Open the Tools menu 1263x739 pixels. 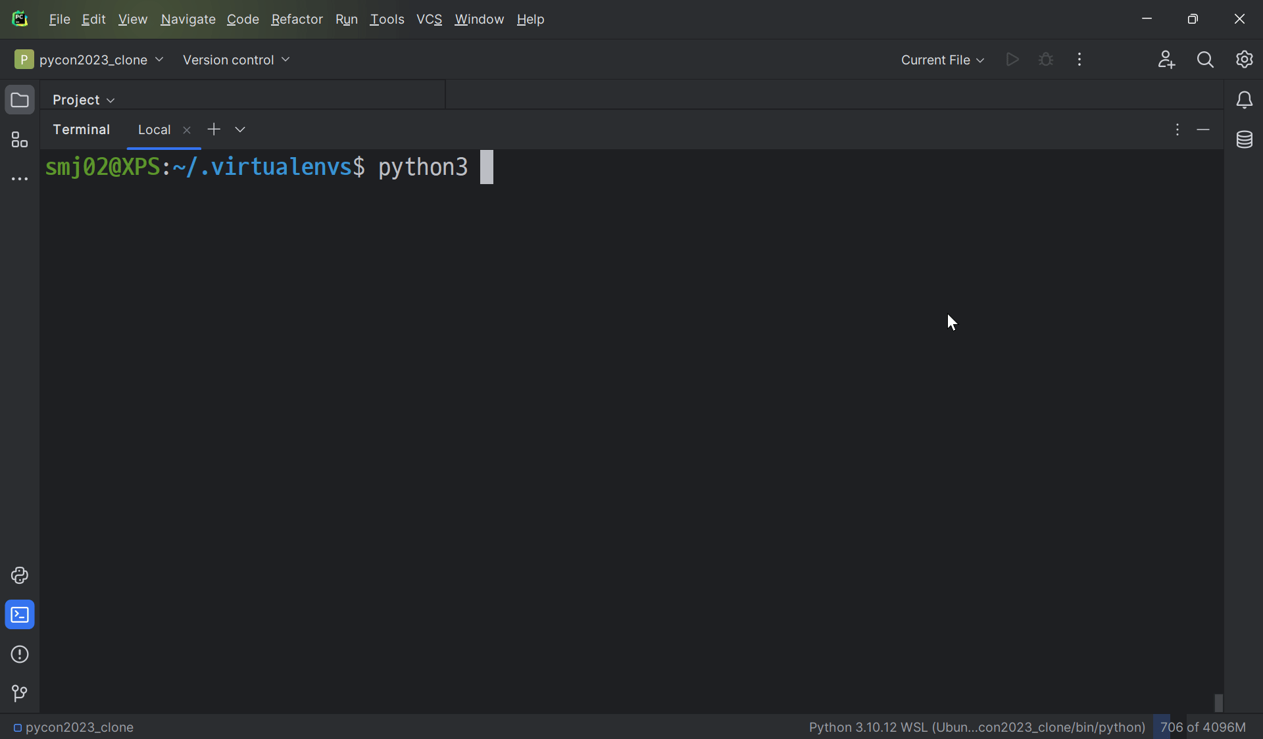click(x=387, y=19)
